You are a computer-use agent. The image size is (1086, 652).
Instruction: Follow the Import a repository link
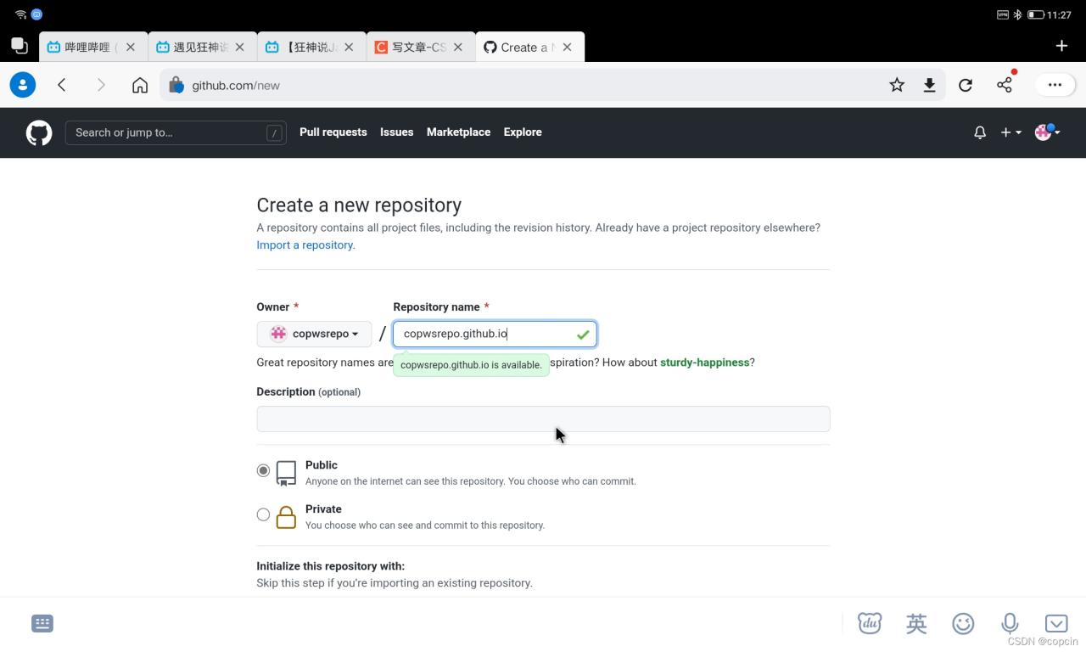point(305,244)
